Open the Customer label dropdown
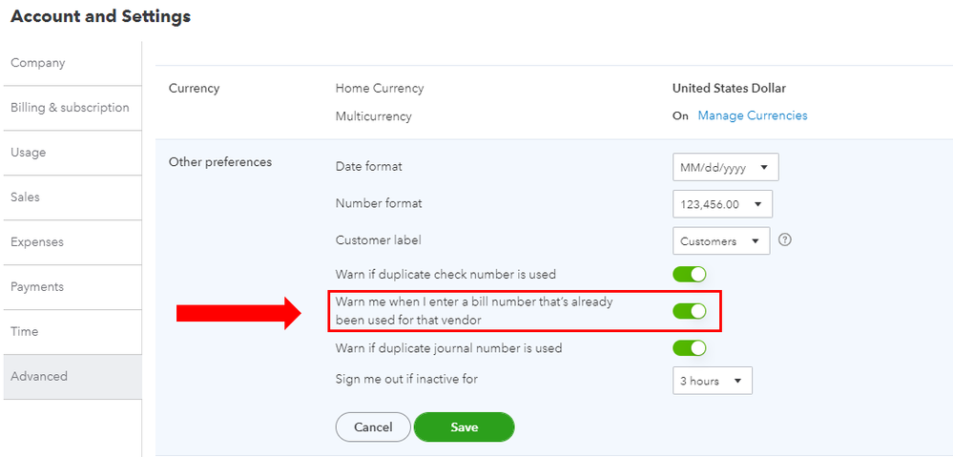The image size is (953, 457). [x=720, y=241]
